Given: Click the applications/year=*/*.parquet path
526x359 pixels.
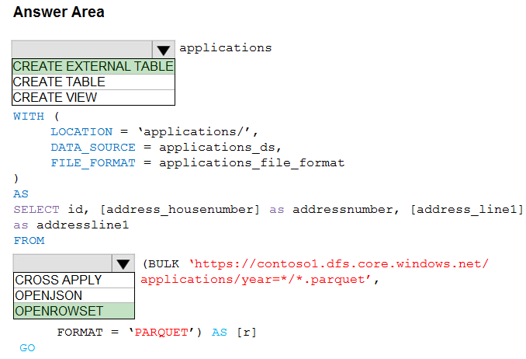Looking at the screenshot, I should (x=256, y=280).
